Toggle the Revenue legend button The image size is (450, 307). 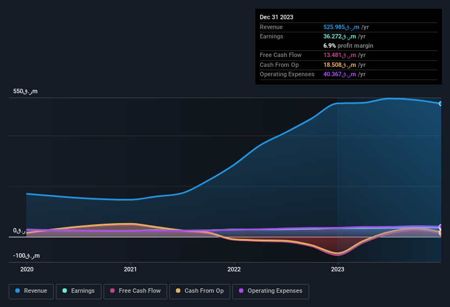31,292
